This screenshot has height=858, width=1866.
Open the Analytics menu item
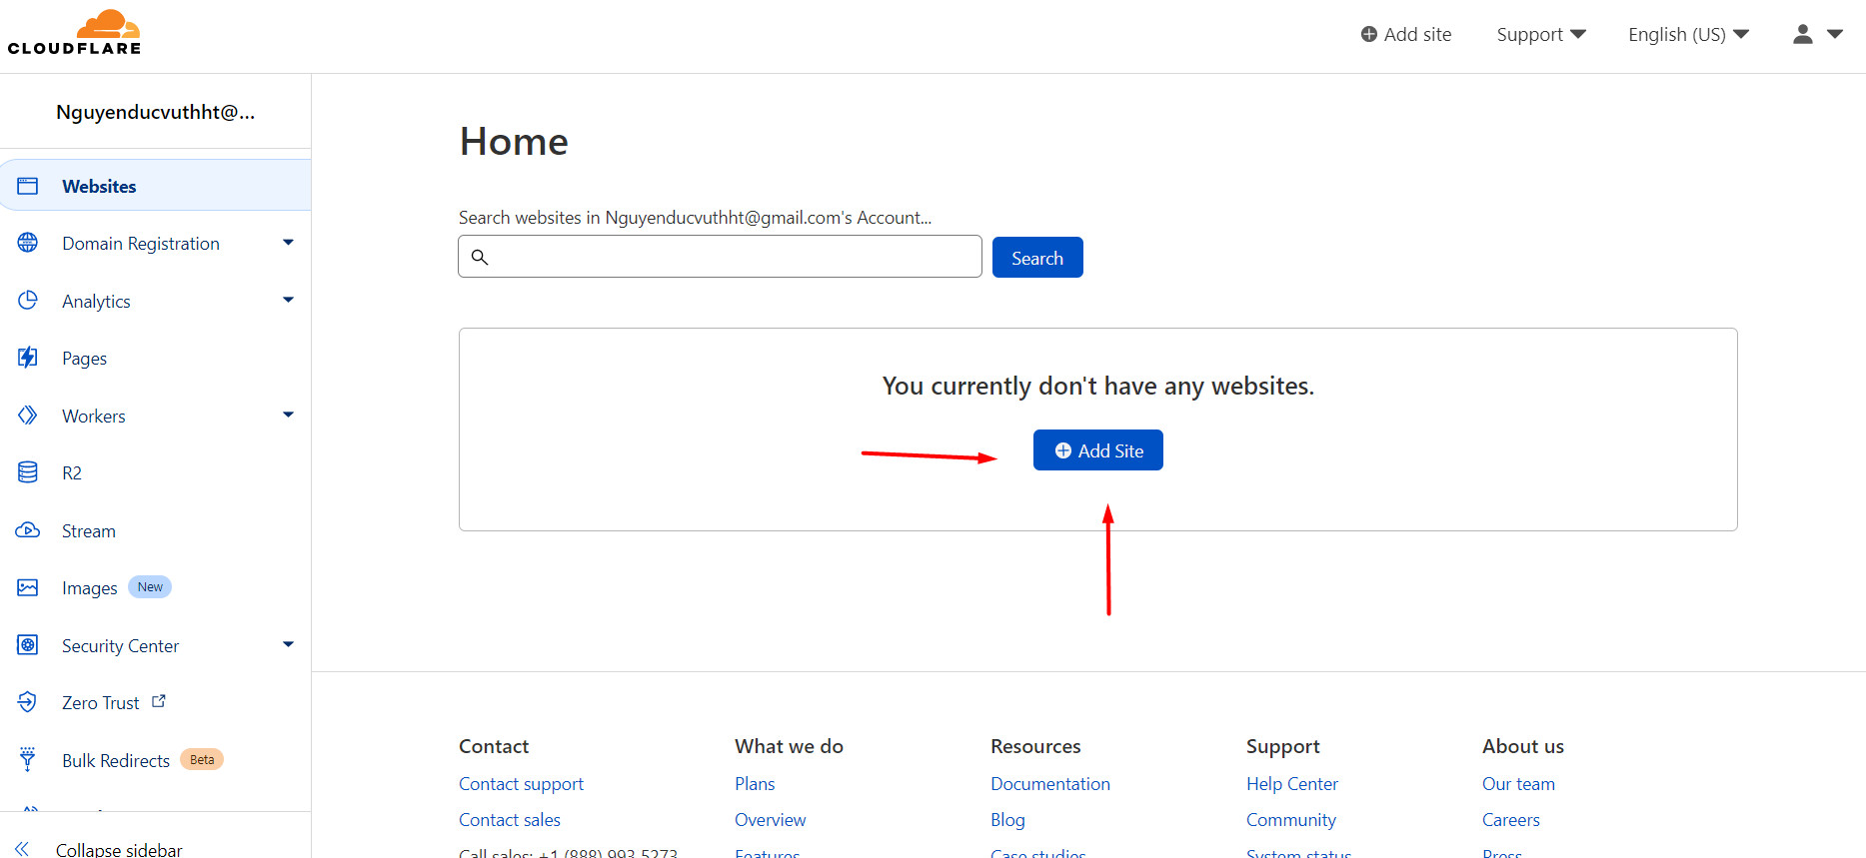pos(96,302)
